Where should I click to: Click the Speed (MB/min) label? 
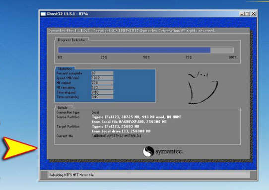[x=68, y=78]
